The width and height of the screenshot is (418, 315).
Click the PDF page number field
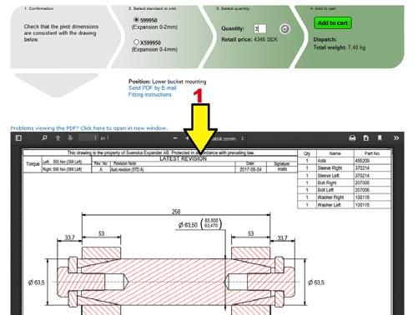pyautogui.click(x=88, y=137)
